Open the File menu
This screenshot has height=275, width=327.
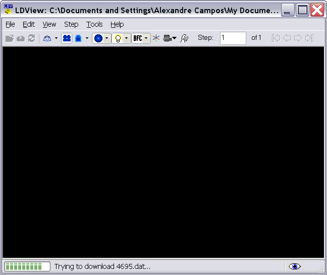[x=10, y=24]
